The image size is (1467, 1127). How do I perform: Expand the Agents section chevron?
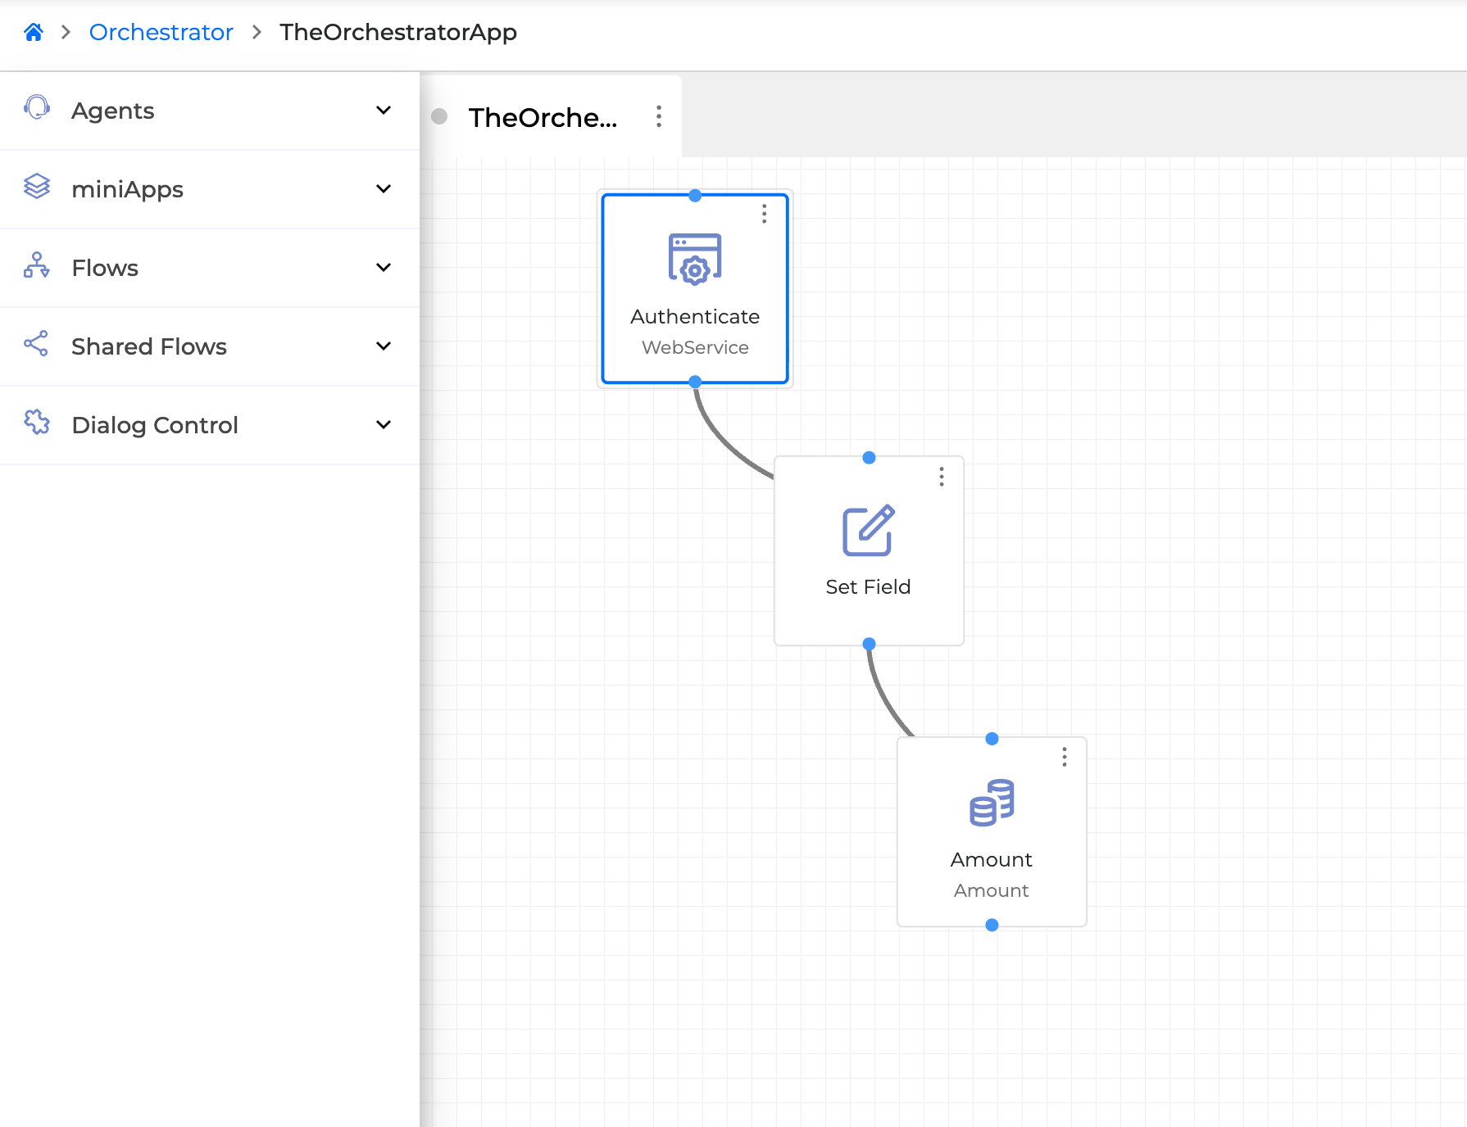pyautogui.click(x=383, y=111)
